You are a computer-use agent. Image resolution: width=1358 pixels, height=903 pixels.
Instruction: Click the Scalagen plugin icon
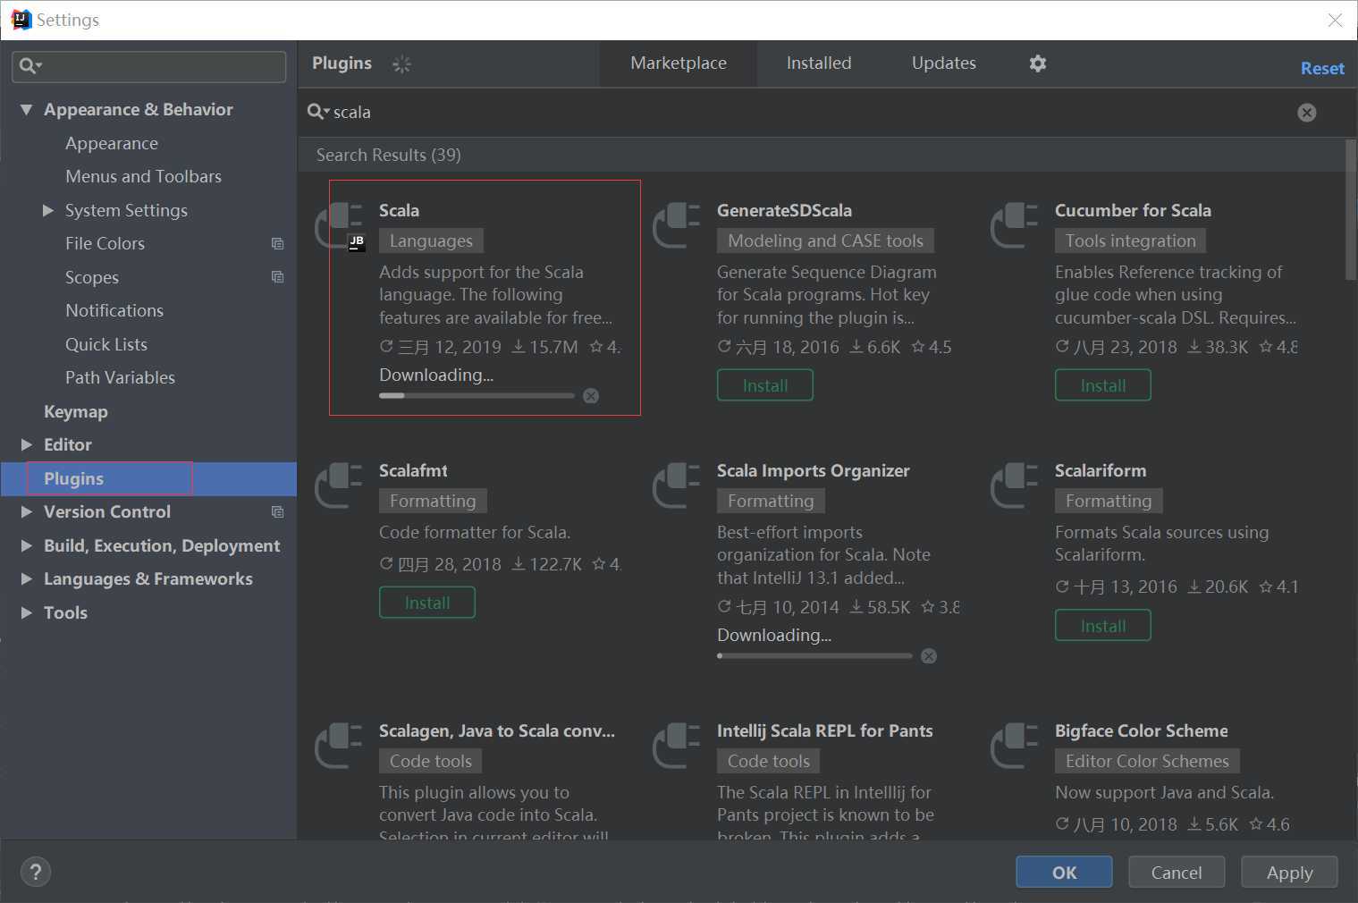click(x=339, y=746)
